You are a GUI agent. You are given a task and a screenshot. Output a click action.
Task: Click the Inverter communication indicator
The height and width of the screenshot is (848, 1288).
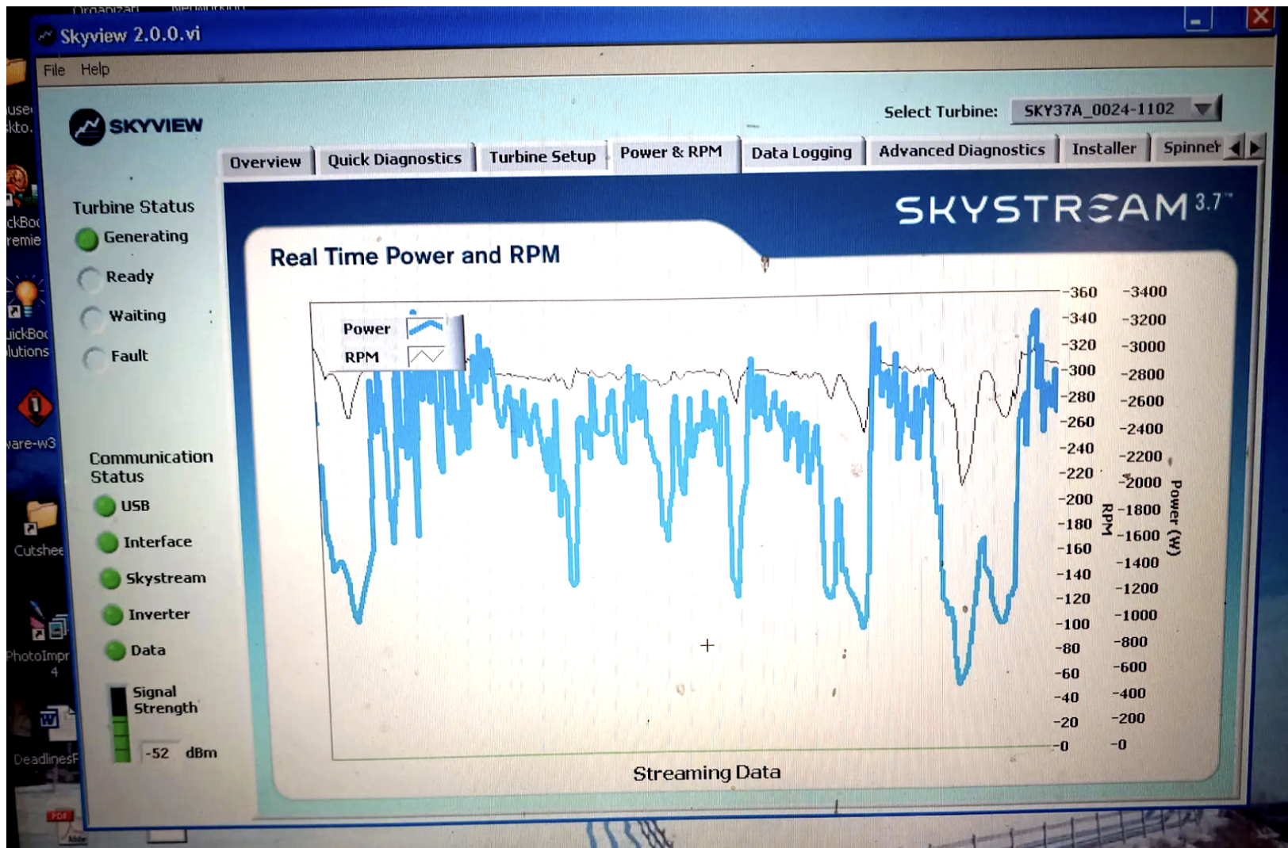113,614
